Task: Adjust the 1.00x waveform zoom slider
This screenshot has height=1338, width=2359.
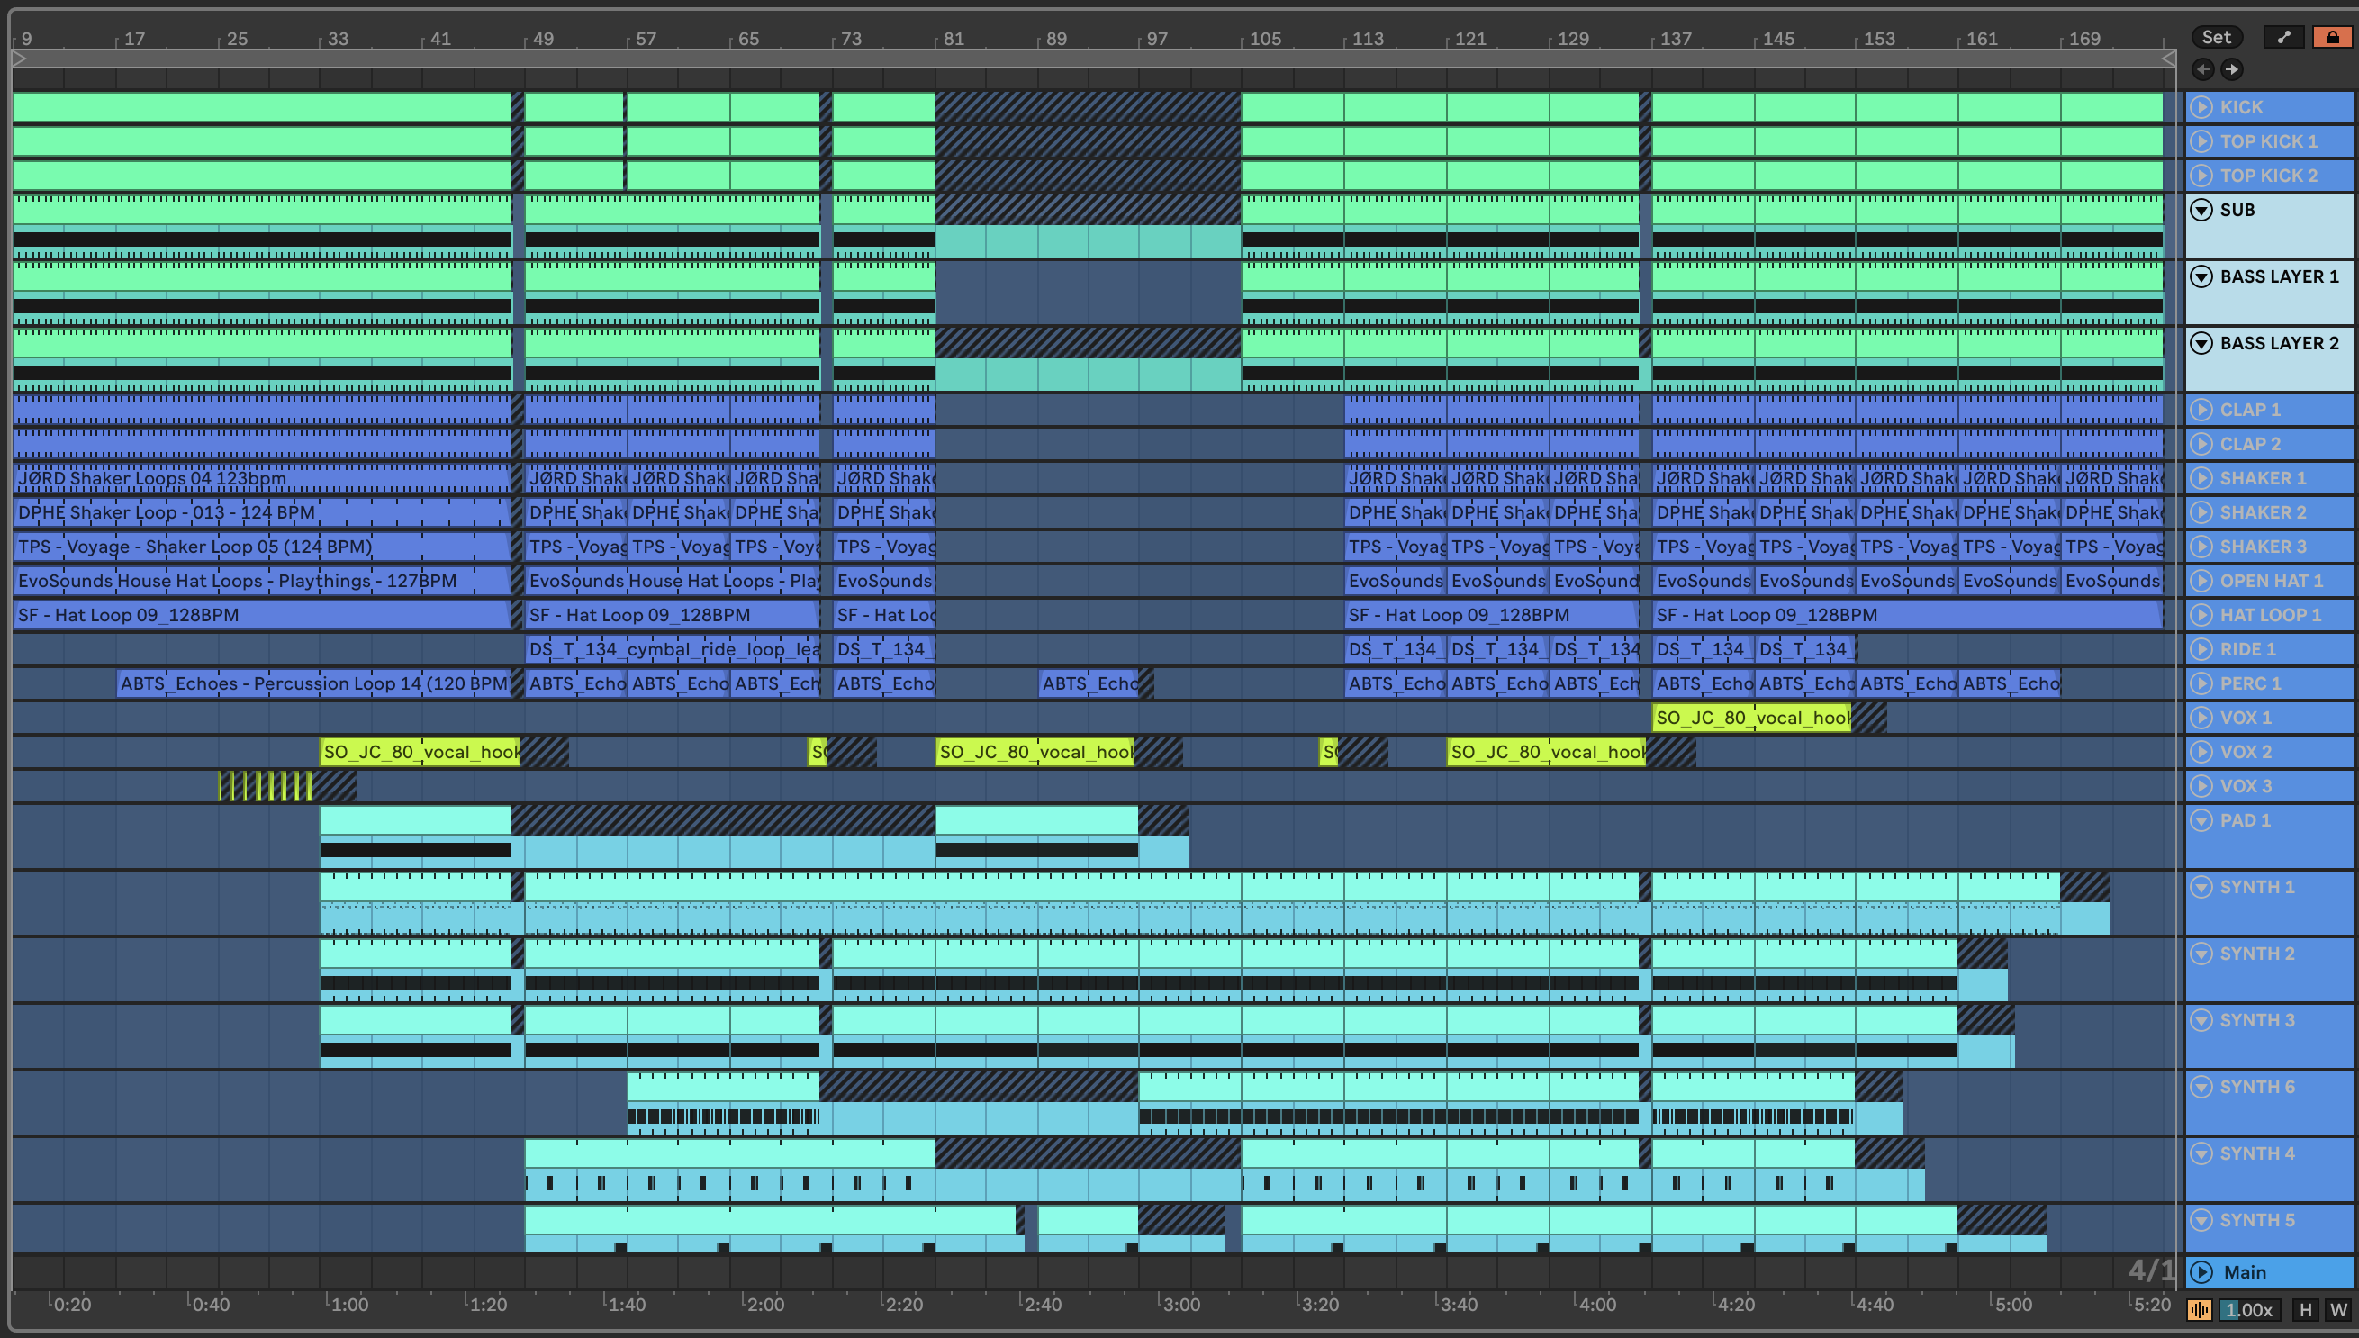Action: pyautogui.click(x=2248, y=1309)
